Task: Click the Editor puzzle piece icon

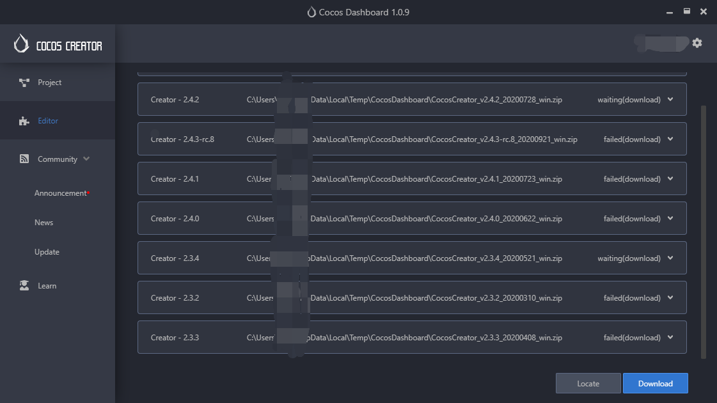Action: 24,121
